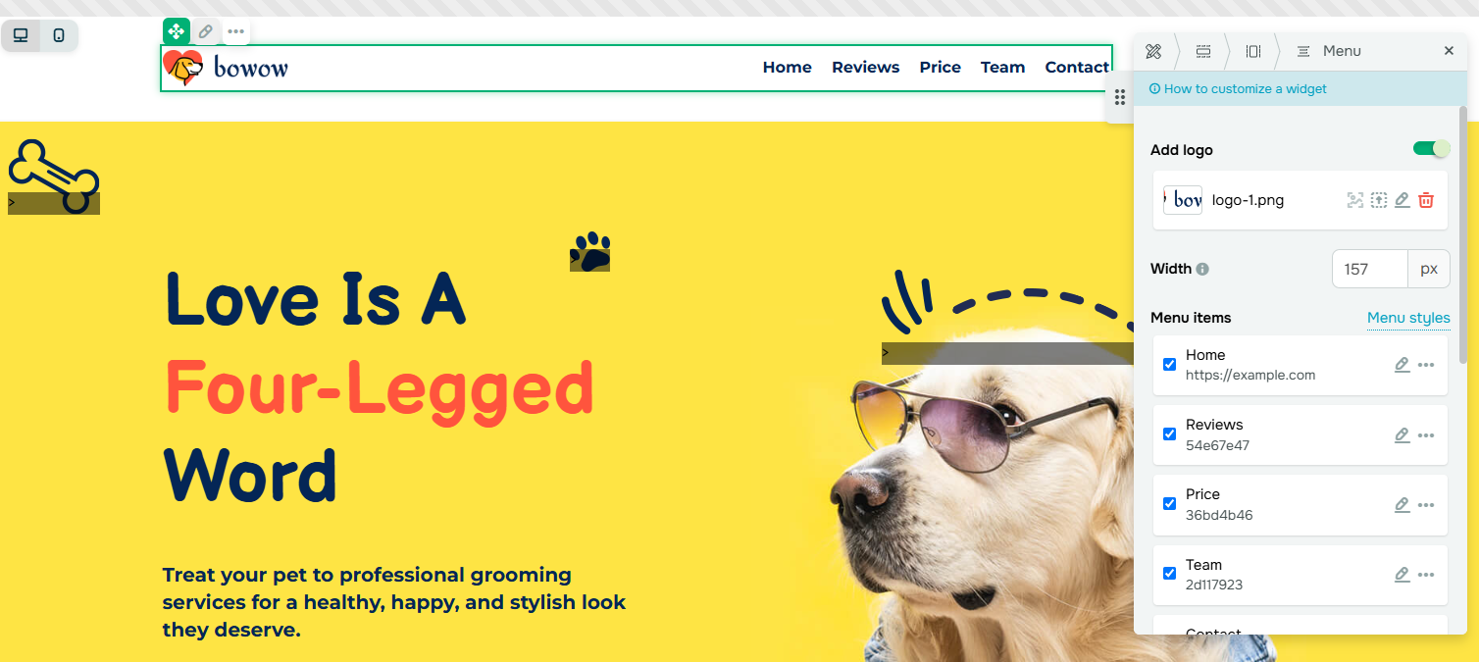Open How to customize a widget help
The height and width of the screenshot is (662, 1479).
(x=1238, y=88)
